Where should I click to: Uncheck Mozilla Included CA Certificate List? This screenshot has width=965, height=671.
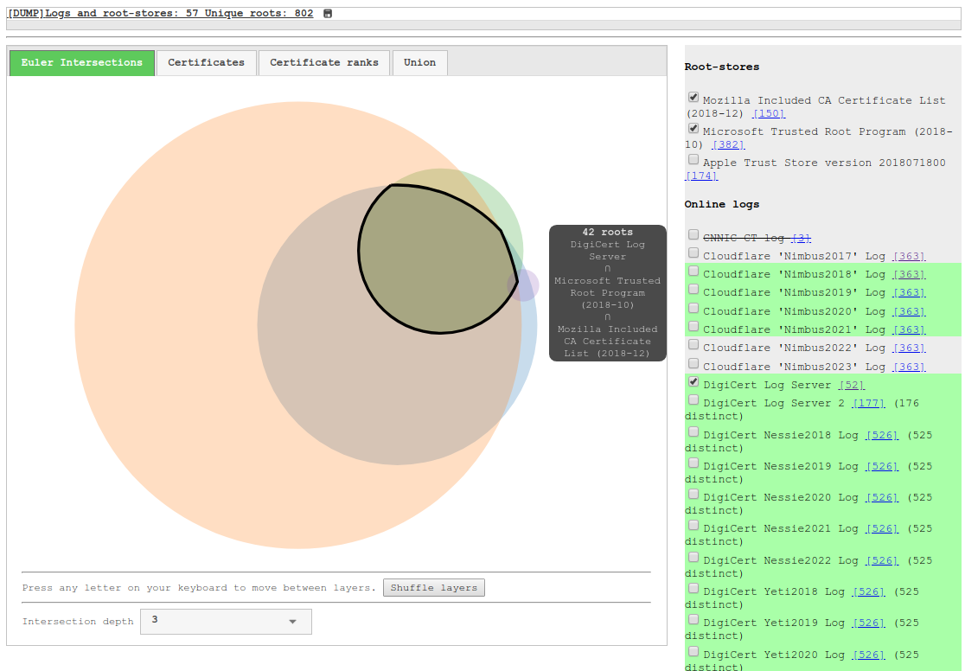tap(693, 98)
